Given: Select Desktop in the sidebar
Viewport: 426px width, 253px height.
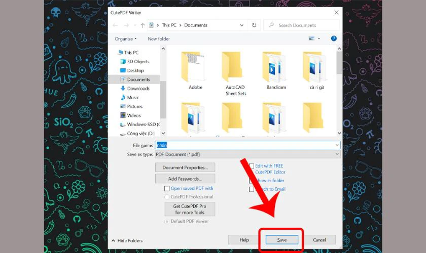Looking at the screenshot, I should click(x=132, y=70).
